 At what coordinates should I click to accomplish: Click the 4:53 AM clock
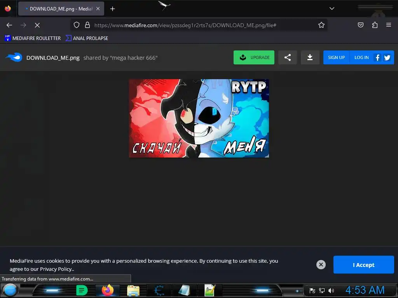click(x=365, y=290)
